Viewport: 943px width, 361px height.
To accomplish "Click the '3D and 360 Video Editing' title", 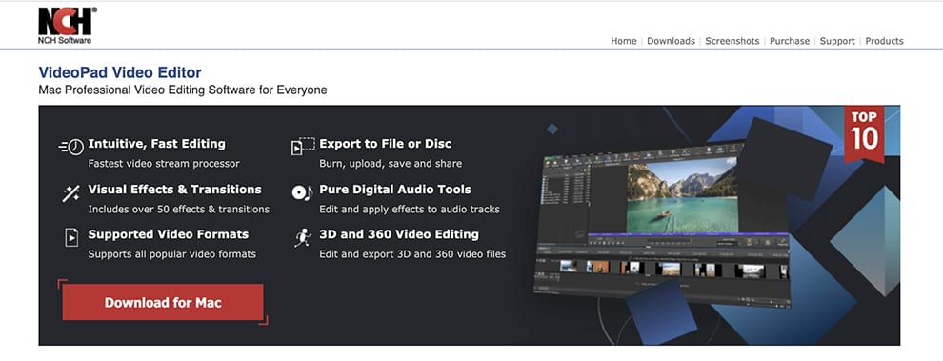I will point(399,234).
